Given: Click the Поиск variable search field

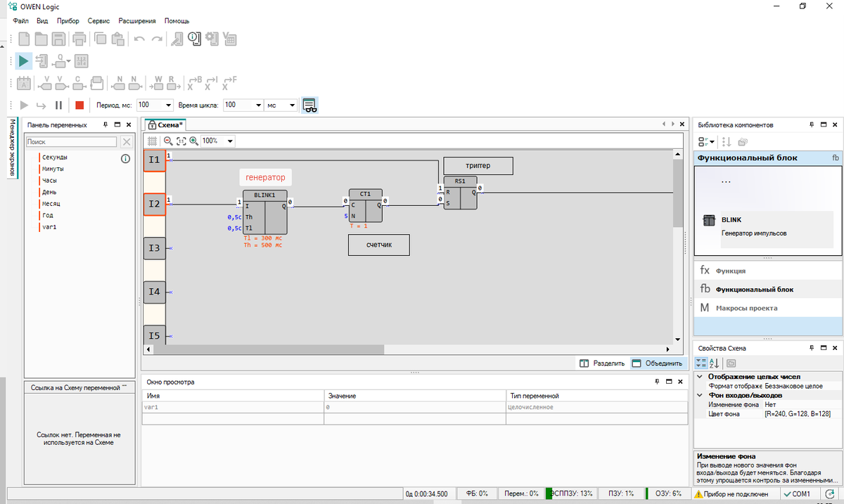Looking at the screenshot, I should point(71,142).
